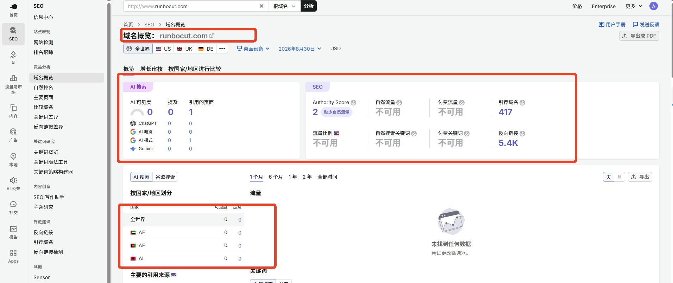Click info icon next to 自然搜索关键词
The image size is (673, 283).
pyautogui.click(x=414, y=134)
